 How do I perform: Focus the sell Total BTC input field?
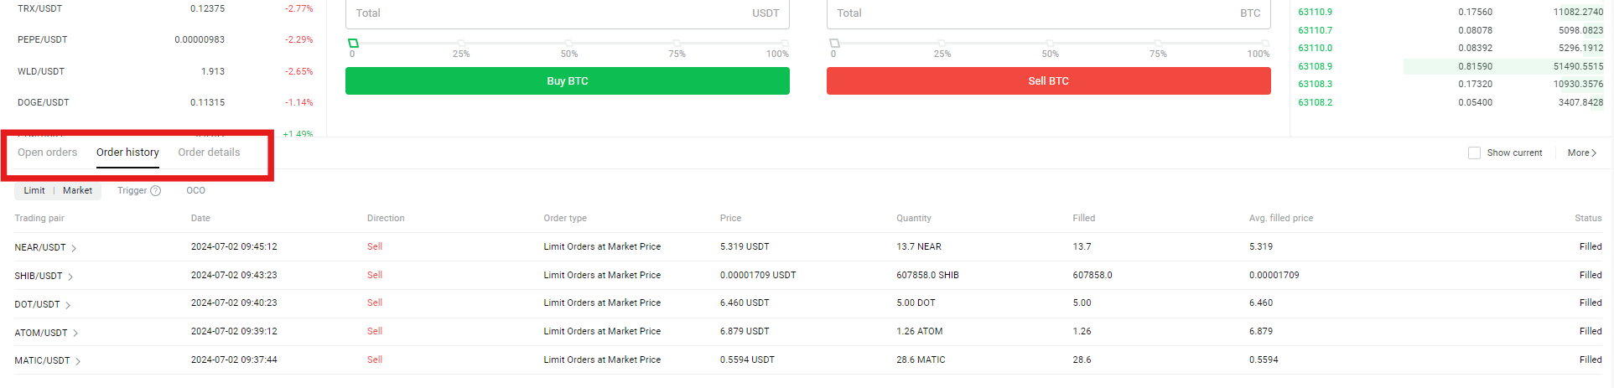pyautogui.click(x=1049, y=13)
